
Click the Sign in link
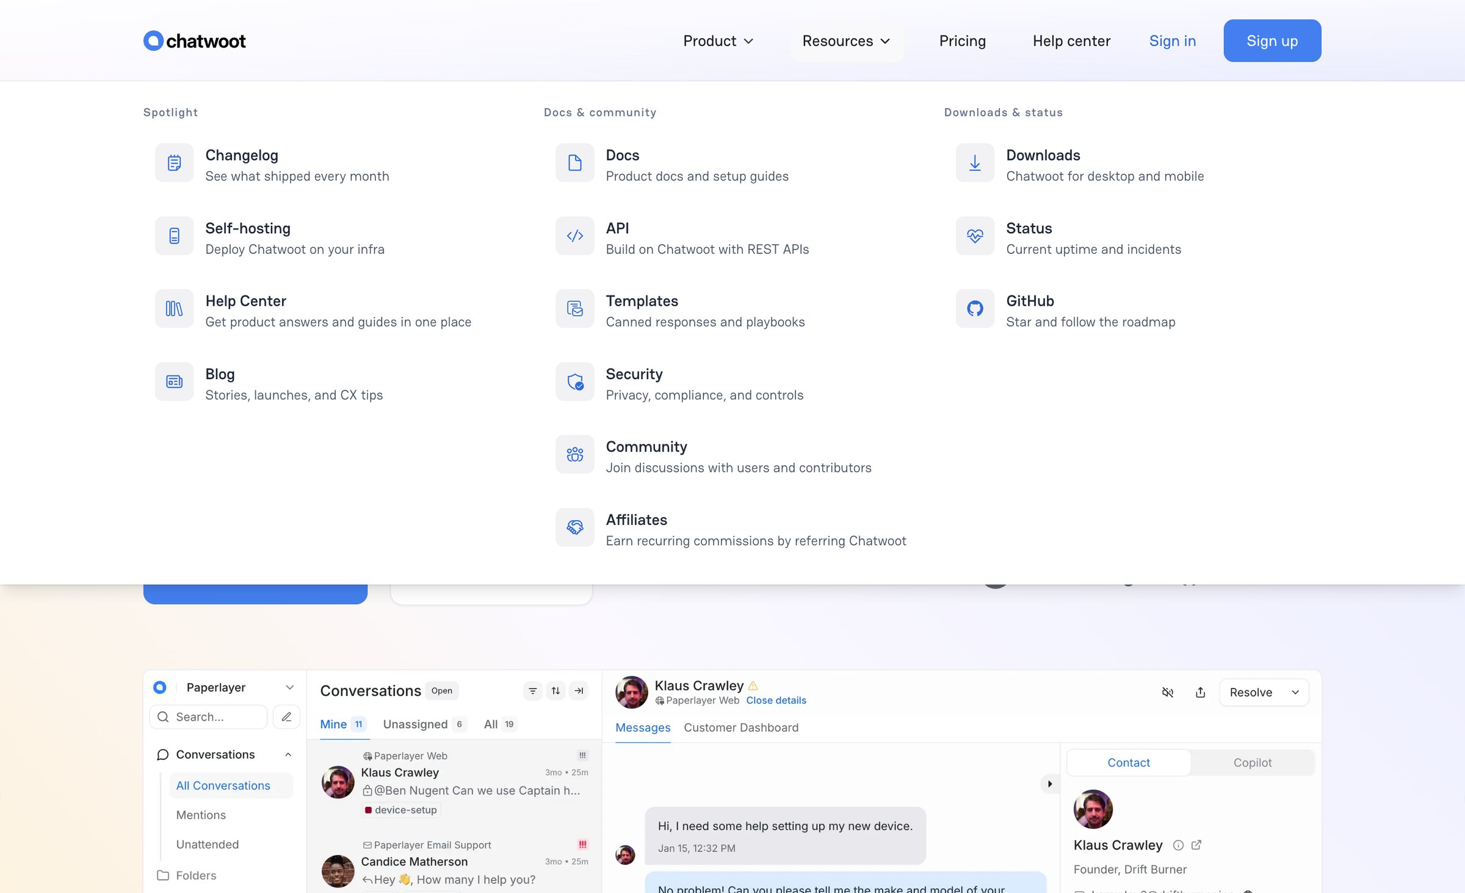point(1172,41)
